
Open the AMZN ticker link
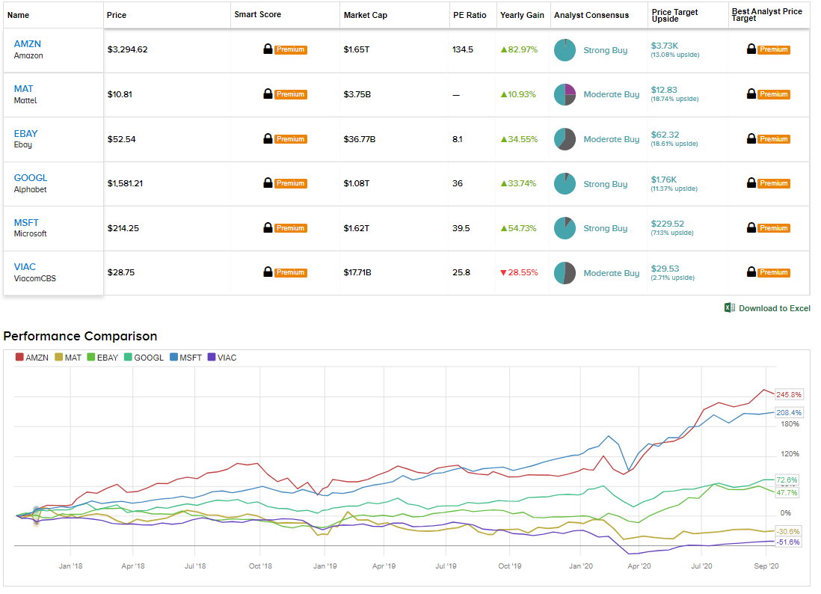pos(27,44)
